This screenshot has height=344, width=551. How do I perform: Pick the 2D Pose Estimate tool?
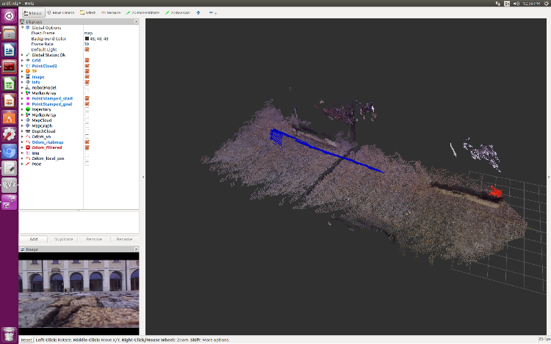click(x=144, y=12)
